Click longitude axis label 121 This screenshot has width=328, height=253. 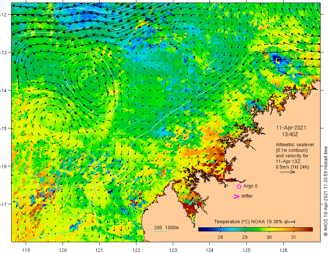pyautogui.click(x=100, y=250)
